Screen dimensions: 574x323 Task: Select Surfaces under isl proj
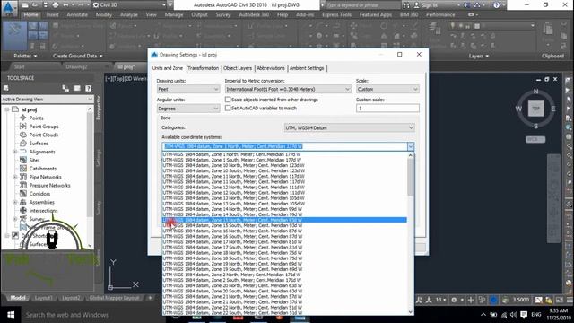tap(39, 144)
